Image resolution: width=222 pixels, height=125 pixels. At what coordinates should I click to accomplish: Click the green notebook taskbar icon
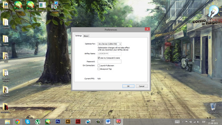point(48,122)
